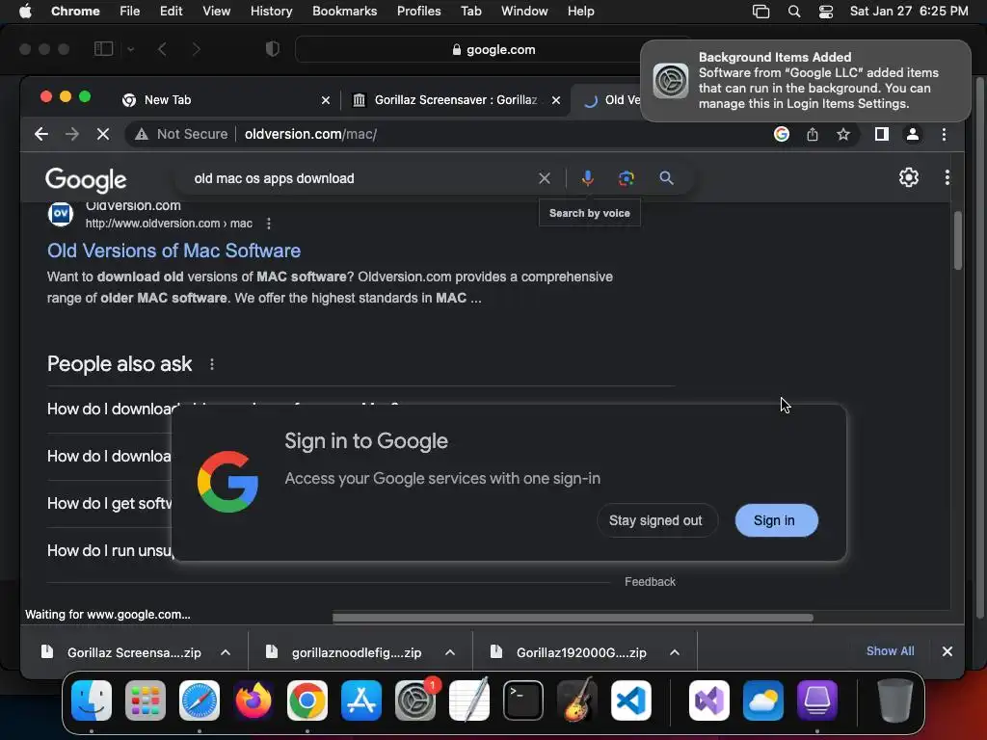
Task: Click the Sign in button
Action: point(776,520)
